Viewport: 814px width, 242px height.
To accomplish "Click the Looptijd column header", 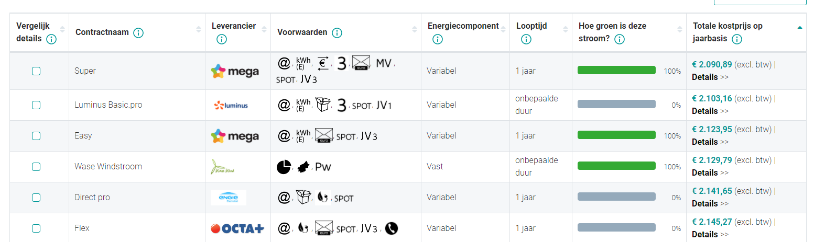I will pyautogui.click(x=531, y=26).
